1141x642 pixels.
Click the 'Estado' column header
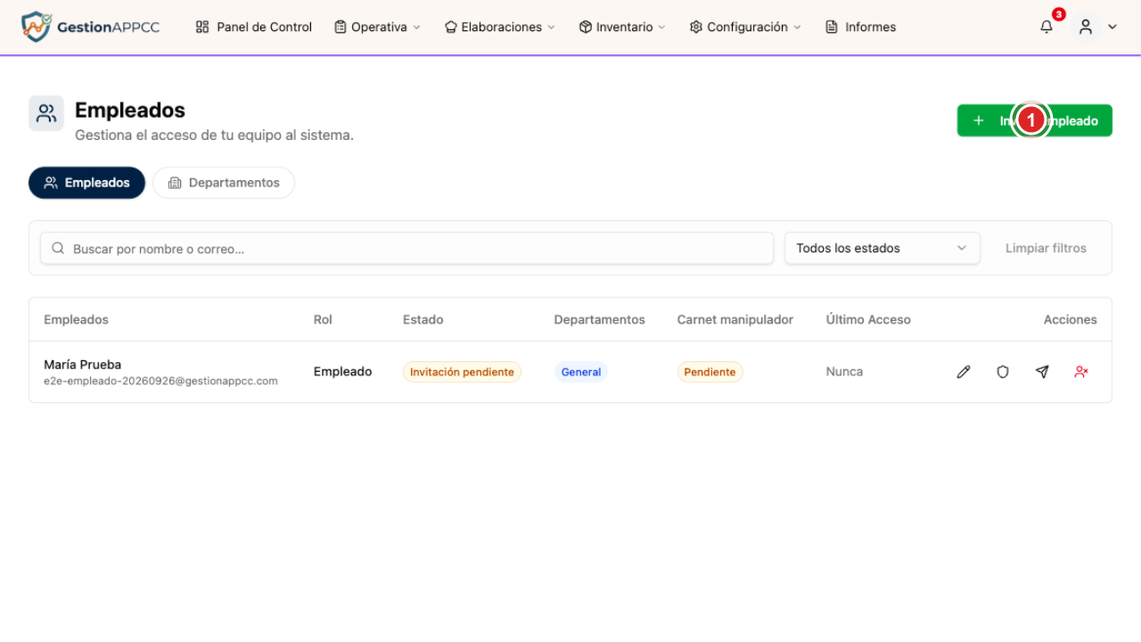423,319
